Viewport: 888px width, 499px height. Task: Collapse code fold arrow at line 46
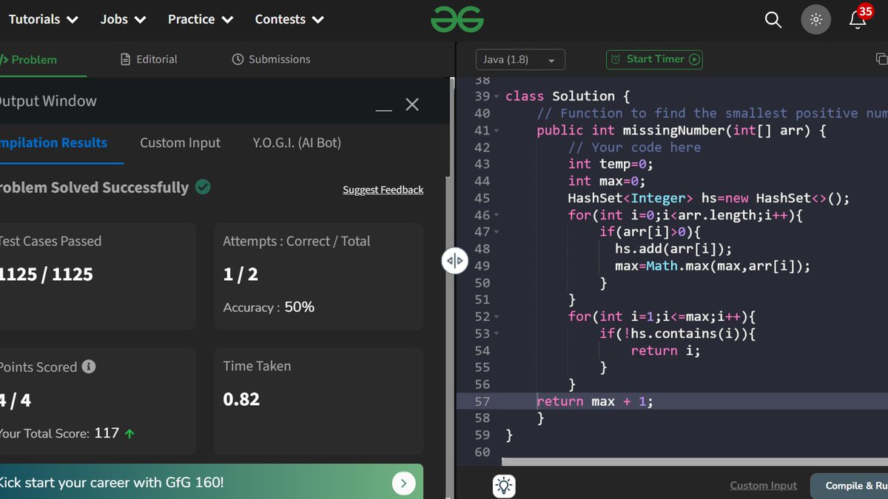tap(497, 216)
